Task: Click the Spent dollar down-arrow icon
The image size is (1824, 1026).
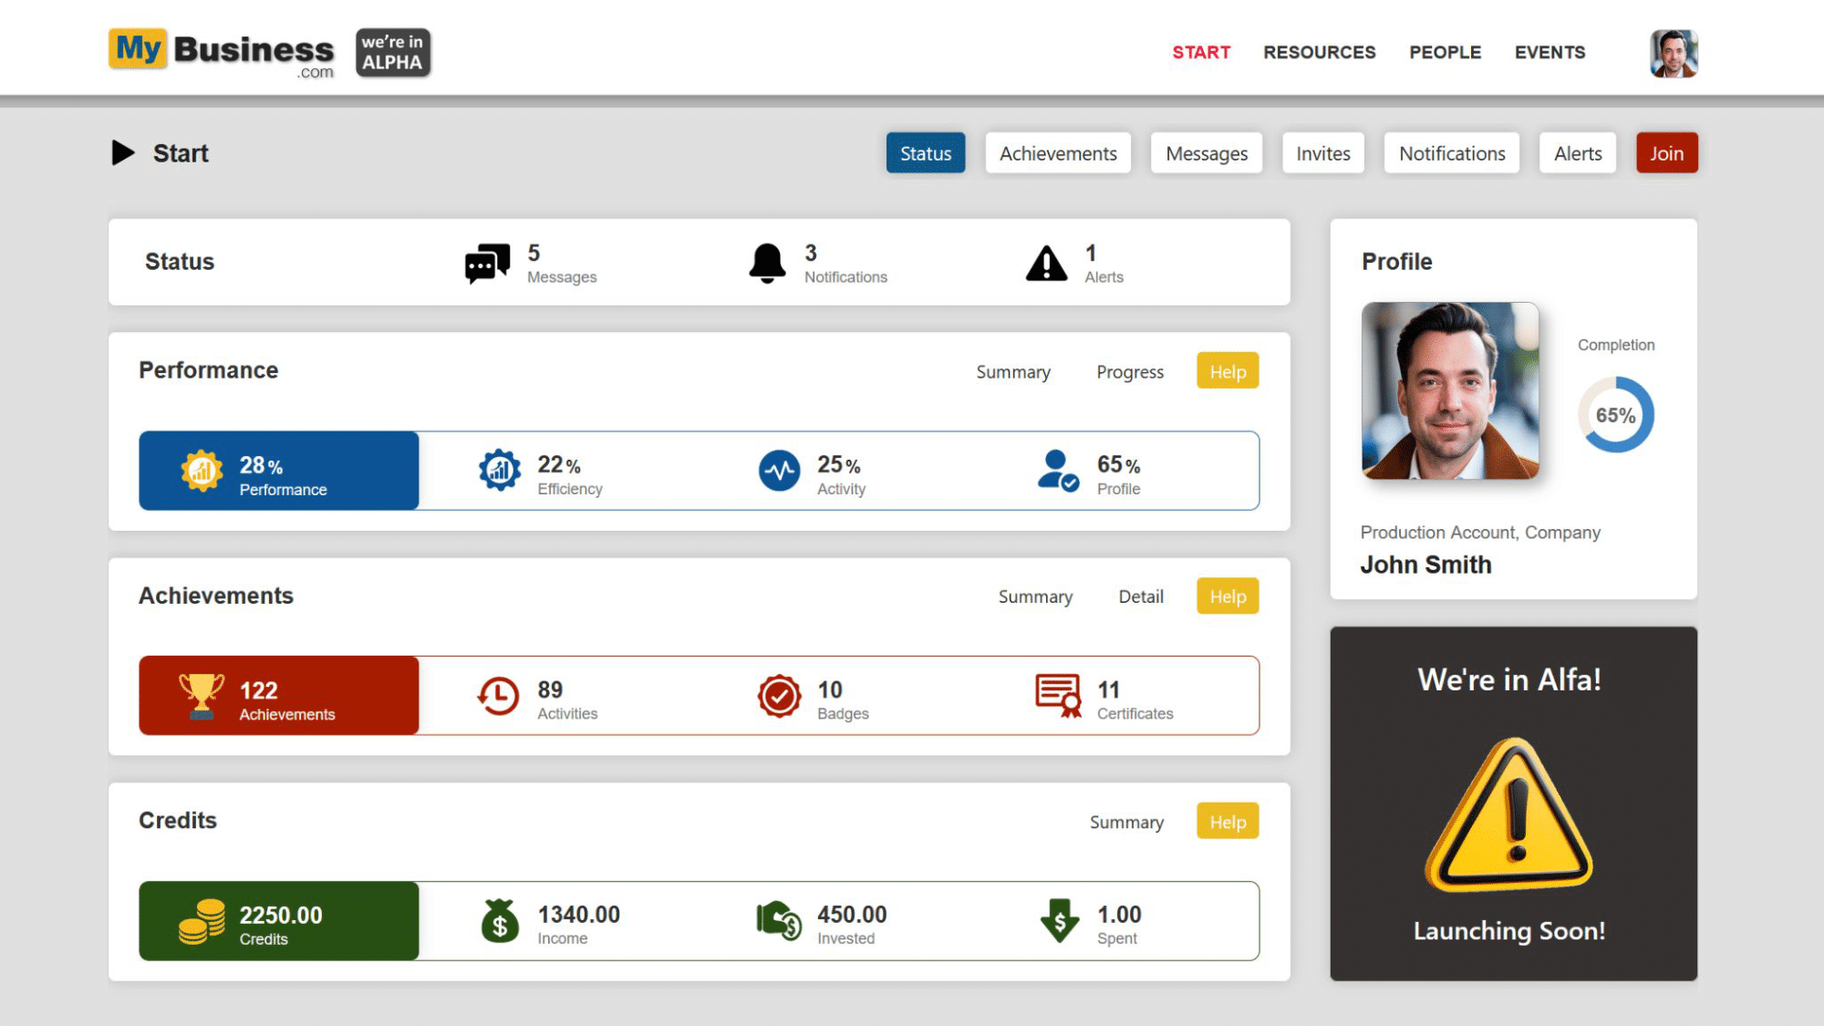Action: pyautogui.click(x=1059, y=921)
